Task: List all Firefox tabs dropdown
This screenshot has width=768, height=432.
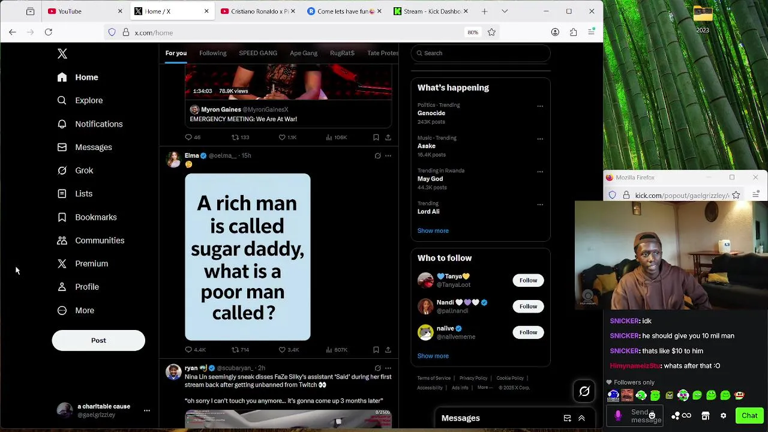Action: pos(505,11)
